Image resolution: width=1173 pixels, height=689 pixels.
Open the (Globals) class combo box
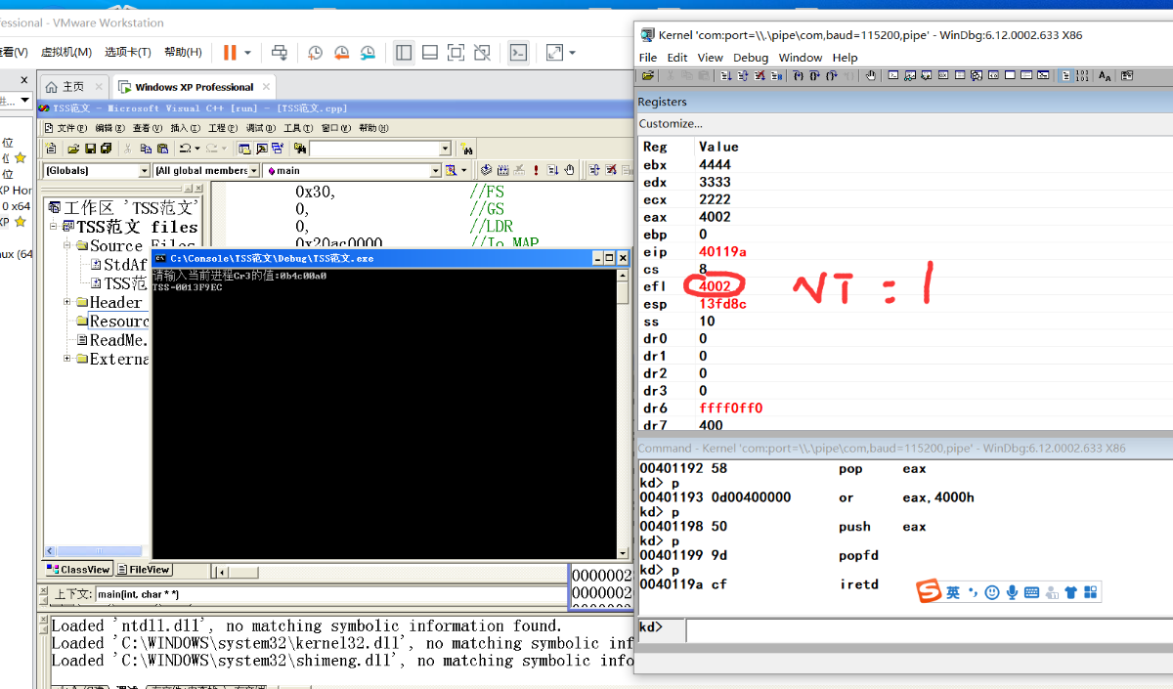pos(96,170)
